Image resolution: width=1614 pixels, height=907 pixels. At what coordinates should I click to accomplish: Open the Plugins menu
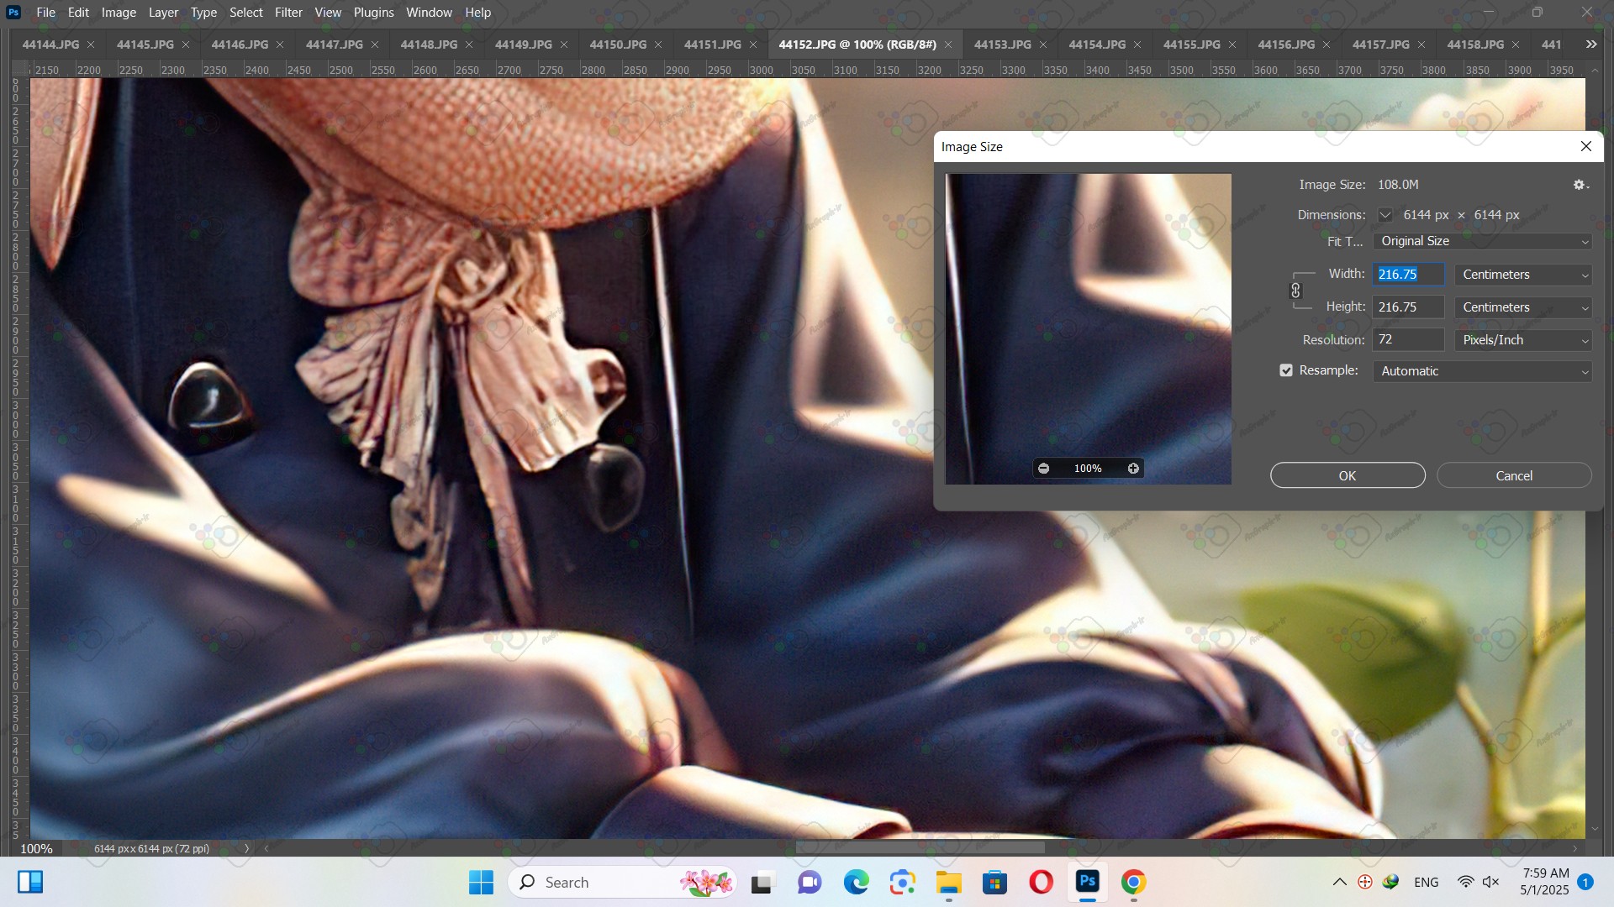[x=373, y=13]
